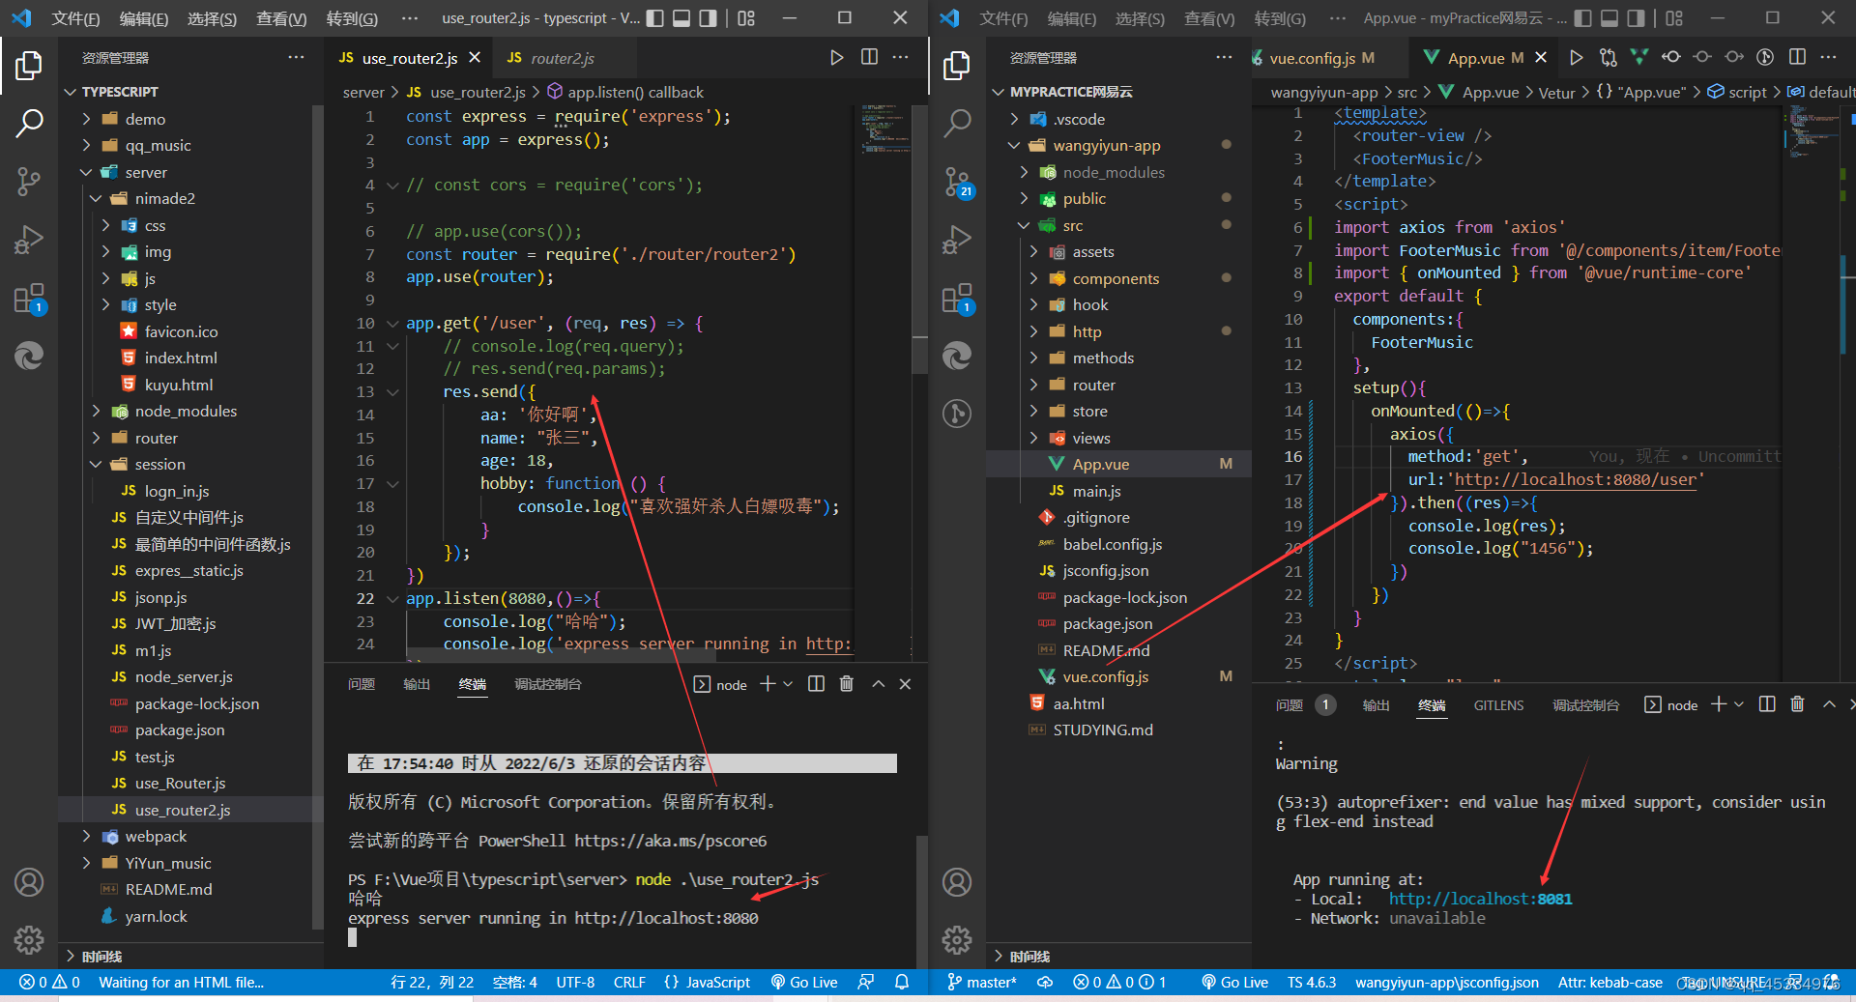Run use_router2.js with the play button
This screenshot has width=1856, height=1002.
coord(837,57)
